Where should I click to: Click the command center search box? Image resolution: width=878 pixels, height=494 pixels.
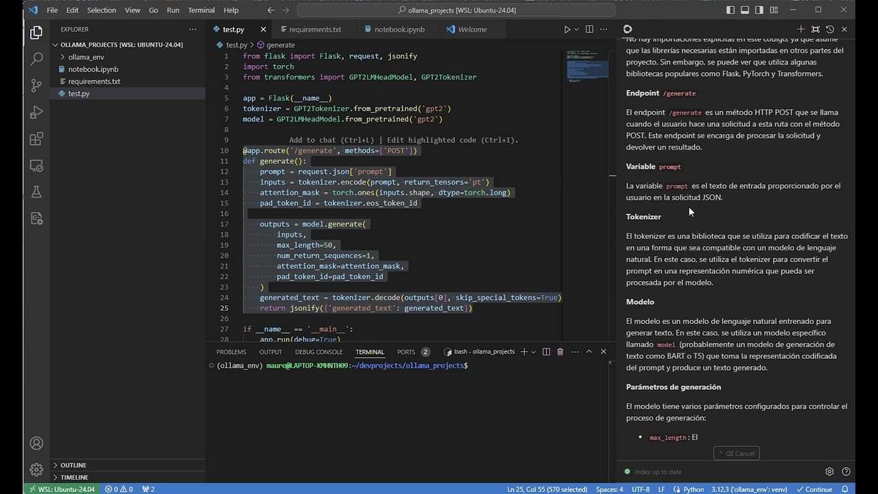[x=457, y=10]
